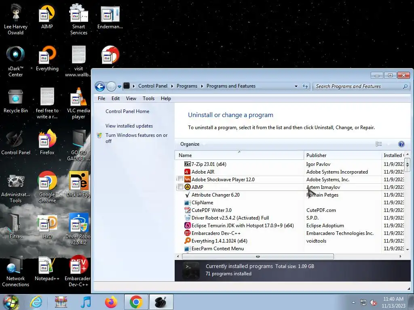Show hidden system tray icons
414x310 pixels.
click(x=353, y=303)
